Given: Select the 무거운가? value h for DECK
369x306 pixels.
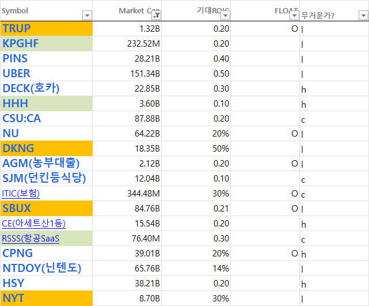Looking at the screenshot, I should 334,89.
